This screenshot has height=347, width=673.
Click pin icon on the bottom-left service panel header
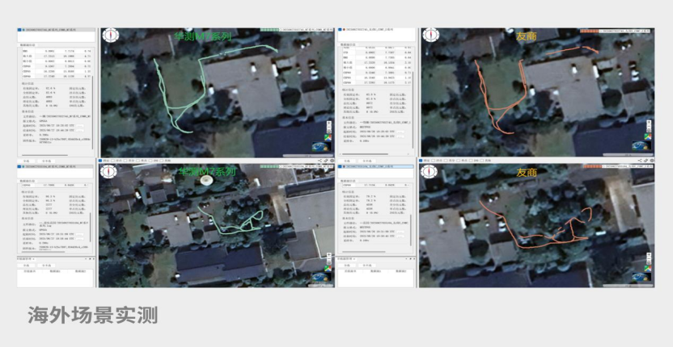89,259
